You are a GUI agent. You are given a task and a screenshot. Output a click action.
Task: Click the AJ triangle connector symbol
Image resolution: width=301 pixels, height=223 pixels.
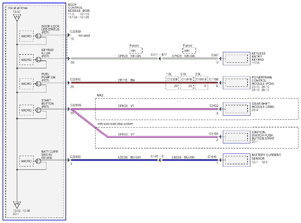pyautogui.click(x=17, y=17)
